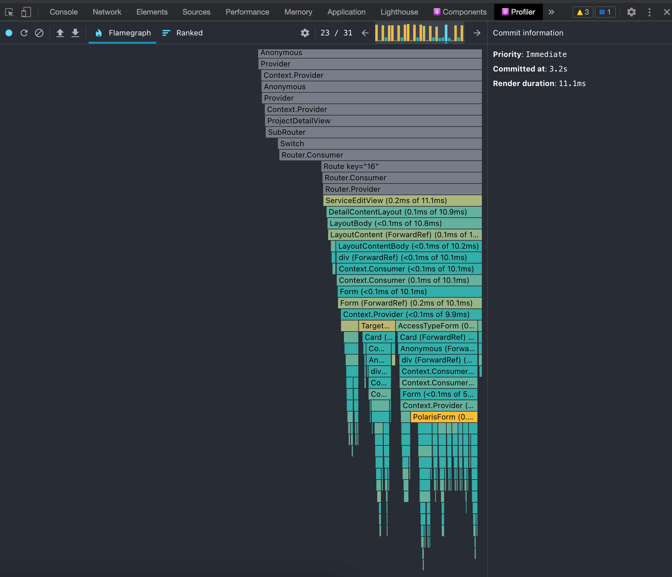Reload and start profiling
The width and height of the screenshot is (672, 577).
[24, 33]
